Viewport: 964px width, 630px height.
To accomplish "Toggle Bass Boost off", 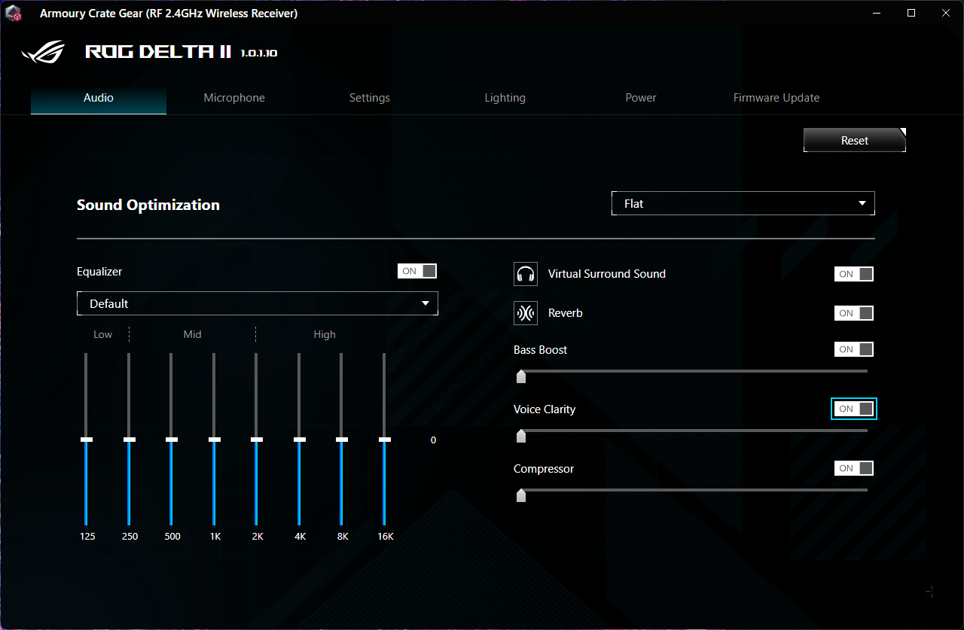I will pyautogui.click(x=854, y=349).
